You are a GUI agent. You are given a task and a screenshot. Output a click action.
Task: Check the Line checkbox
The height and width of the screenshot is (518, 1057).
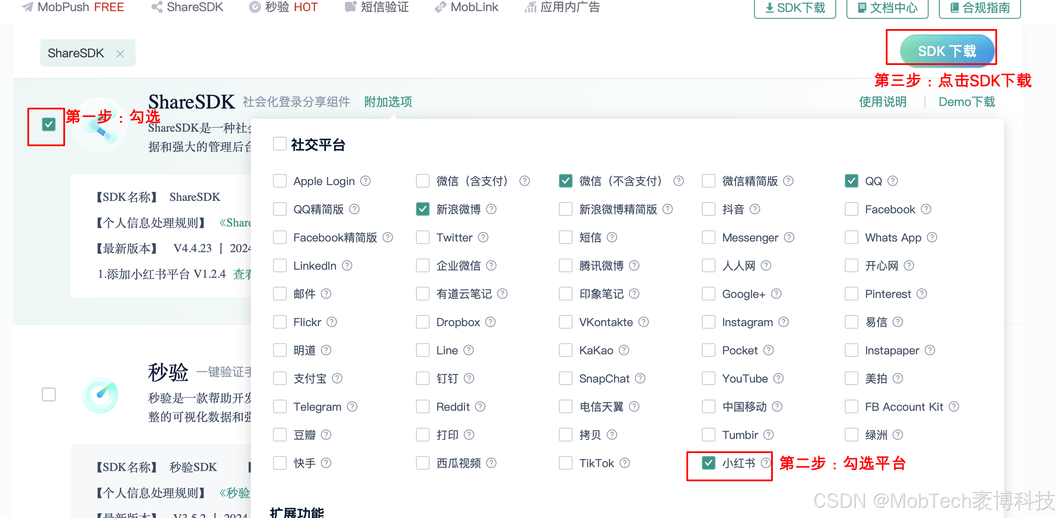pos(423,350)
